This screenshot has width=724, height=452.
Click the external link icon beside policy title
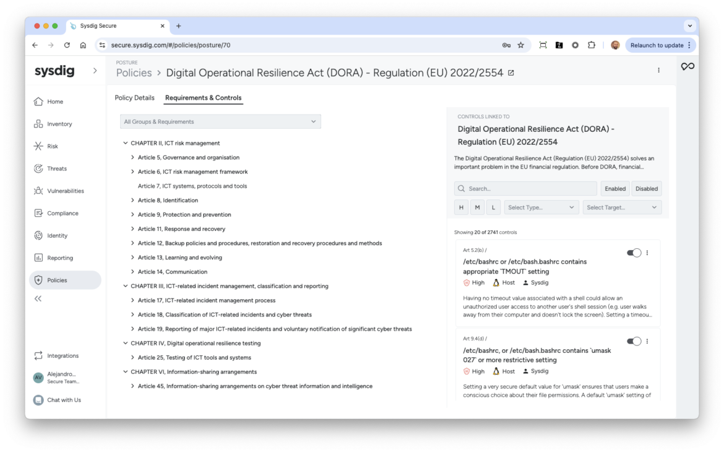pyautogui.click(x=511, y=73)
